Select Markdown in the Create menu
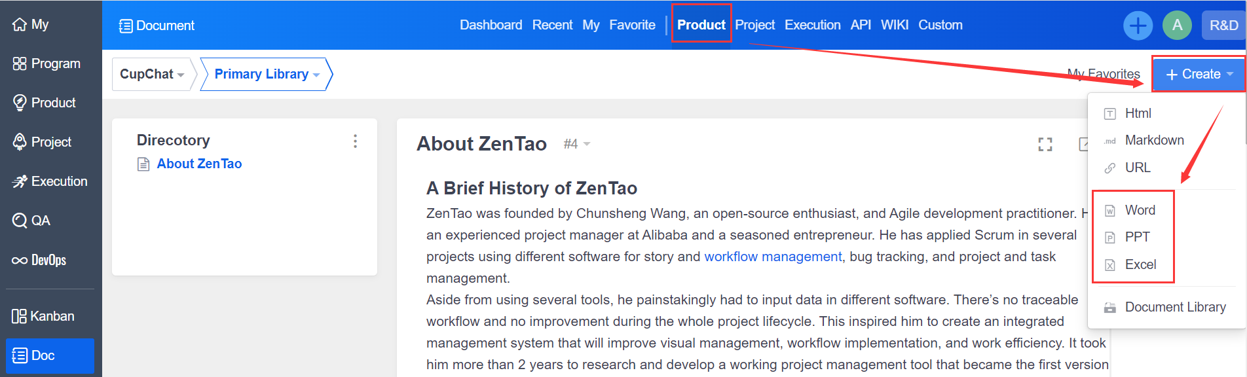The image size is (1247, 377). (1154, 140)
